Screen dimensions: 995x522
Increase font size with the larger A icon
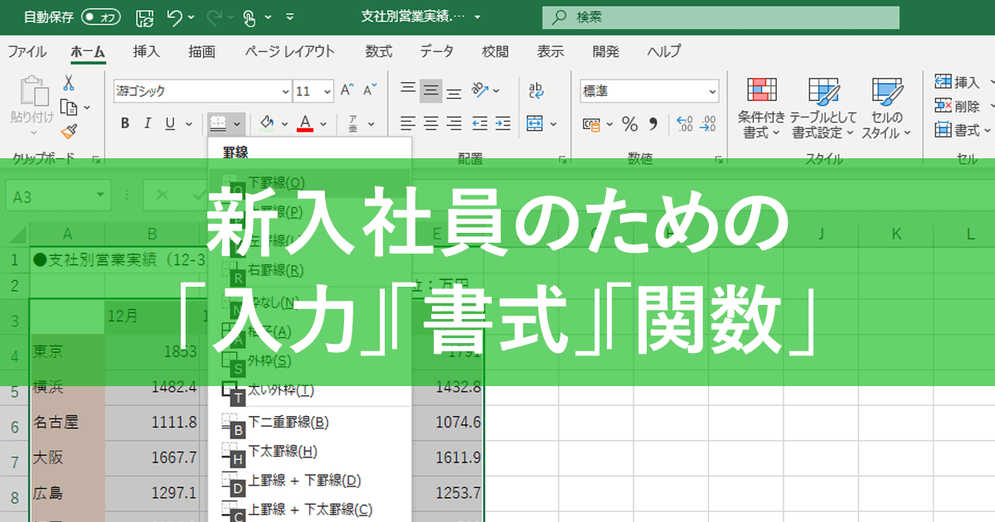pyautogui.click(x=347, y=90)
